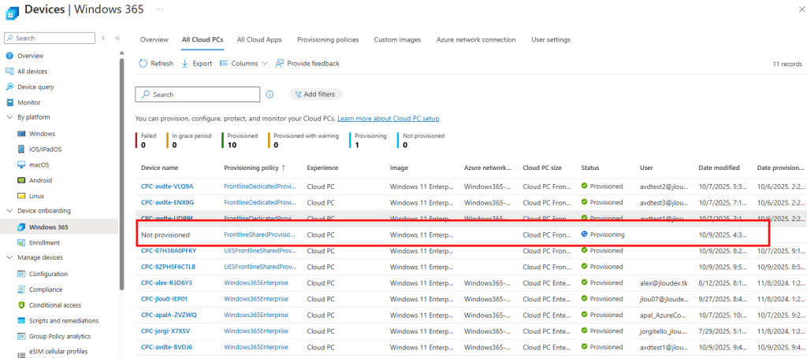The height and width of the screenshot is (358, 807).
Task: Click the Windows platform icon in sidebar
Action: tap(21, 134)
